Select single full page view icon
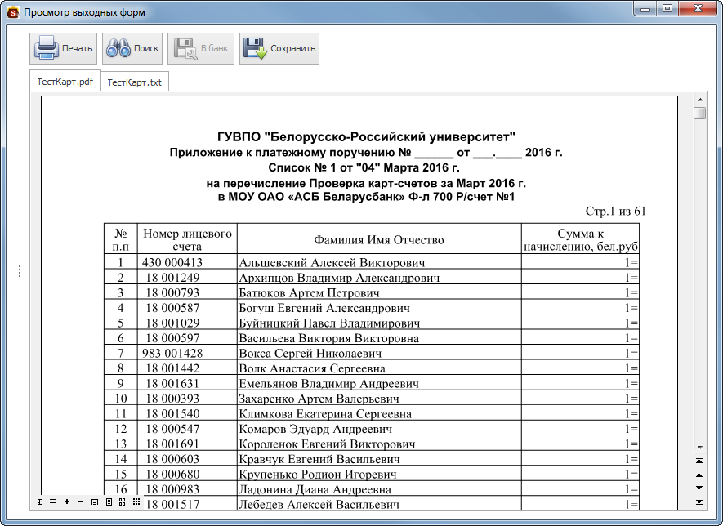 pos(109,501)
